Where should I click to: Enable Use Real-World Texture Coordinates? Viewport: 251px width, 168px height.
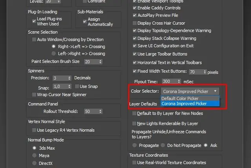click(x=135, y=163)
